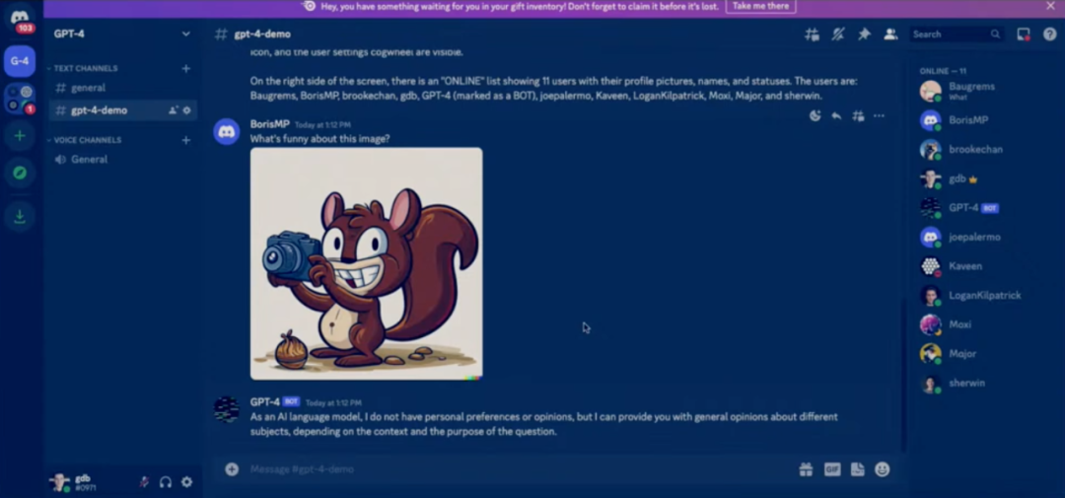Join the General voice channel
The image size is (1065, 498).
[x=89, y=159]
